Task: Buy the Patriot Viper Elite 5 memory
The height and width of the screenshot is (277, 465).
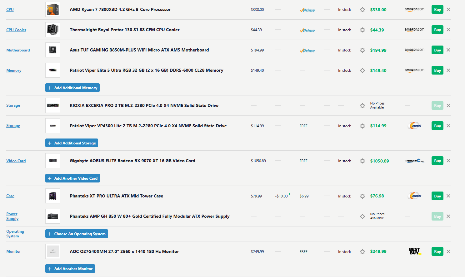Action: click(x=437, y=70)
